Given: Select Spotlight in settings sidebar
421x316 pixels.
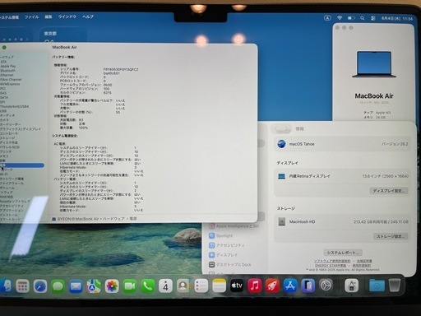Looking at the screenshot, I should [x=221, y=235].
